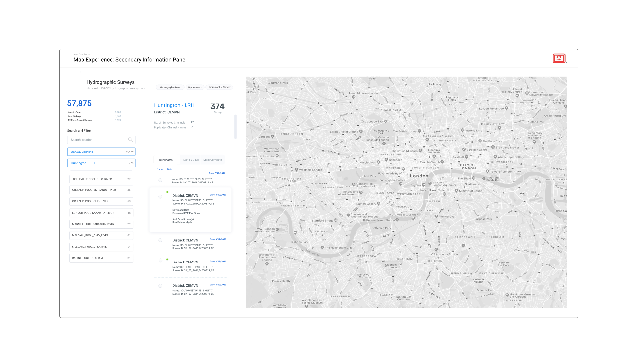626x351 pixels.
Task: Click The Hurlingham Club map pin
Action: click(322, 248)
